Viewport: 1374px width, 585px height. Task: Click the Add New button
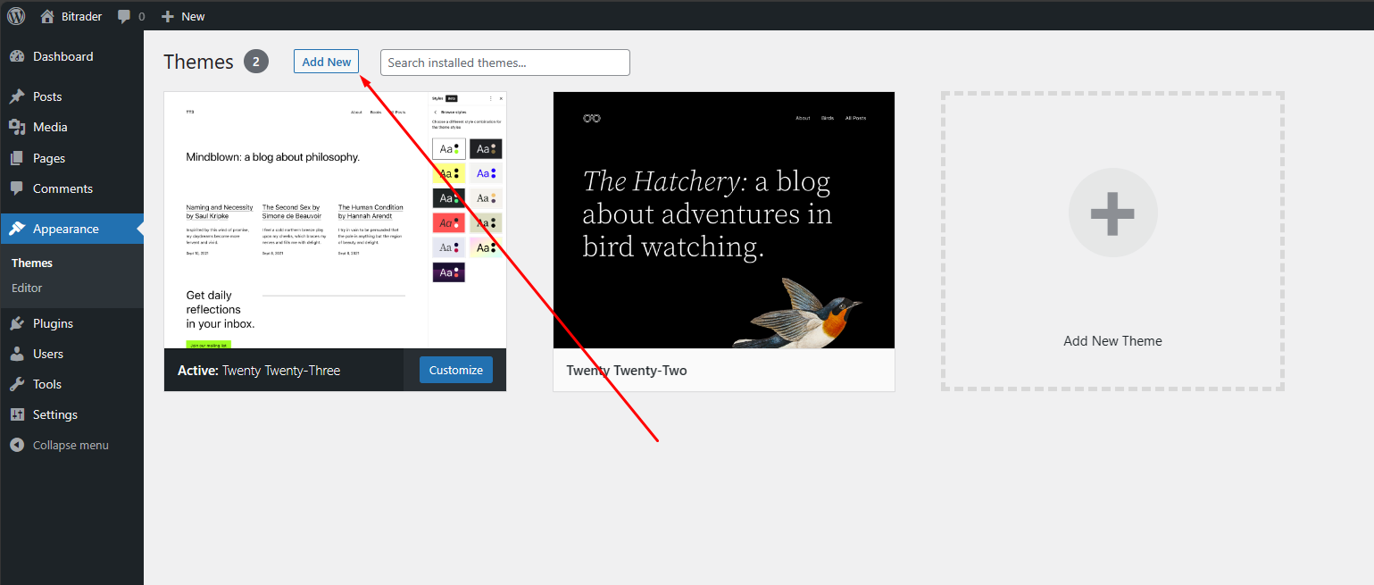pyautogui.click(x=326, y=62)
